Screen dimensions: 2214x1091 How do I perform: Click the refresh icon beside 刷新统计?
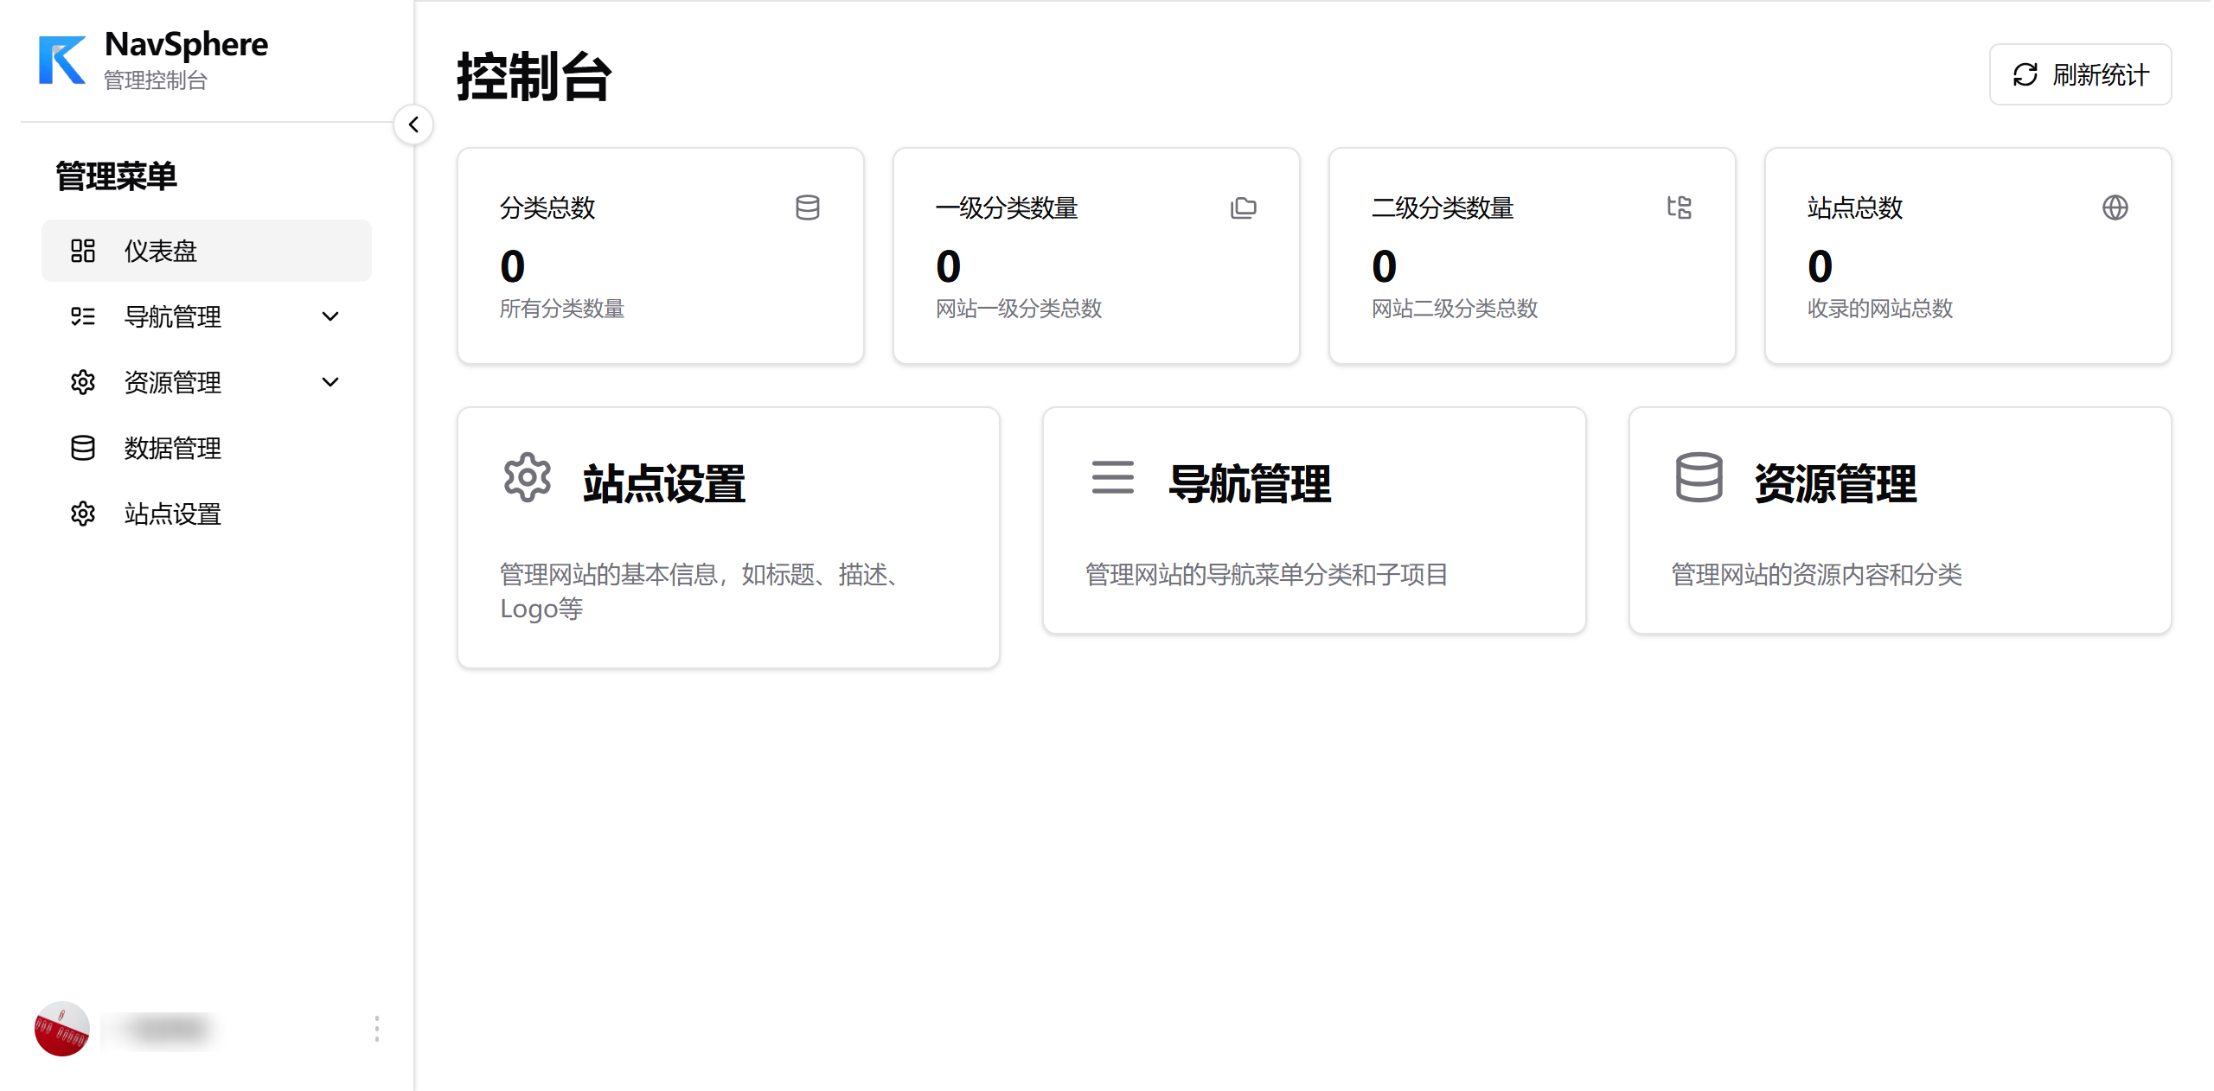2025,74
